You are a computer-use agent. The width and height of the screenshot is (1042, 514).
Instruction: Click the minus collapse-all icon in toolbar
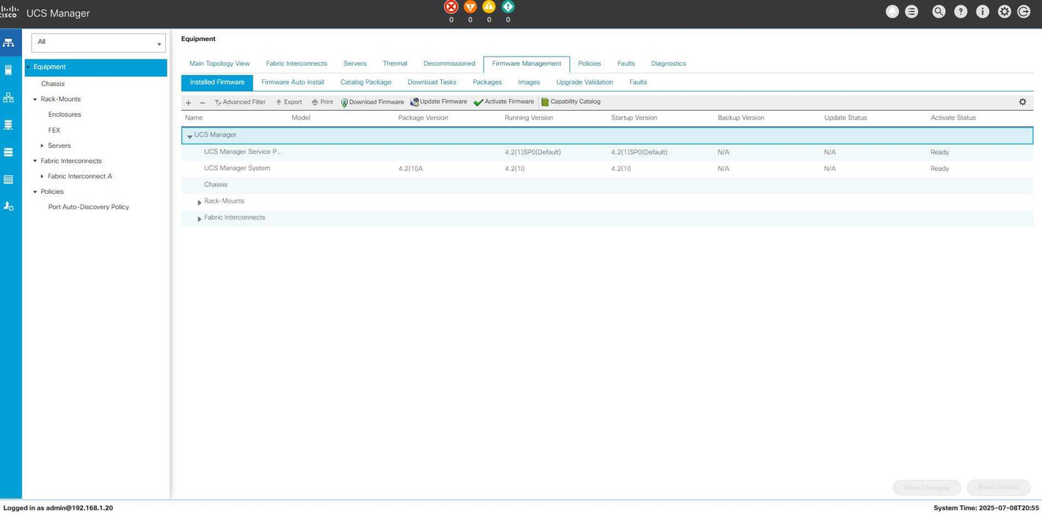tap(203, 103)
